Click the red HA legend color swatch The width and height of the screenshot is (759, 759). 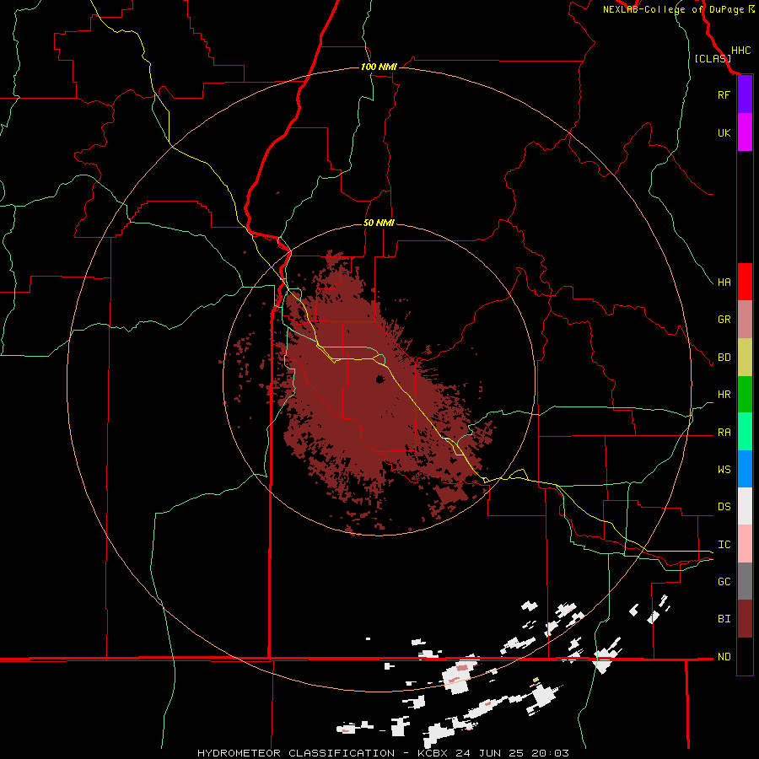click(x=745, y=282)
